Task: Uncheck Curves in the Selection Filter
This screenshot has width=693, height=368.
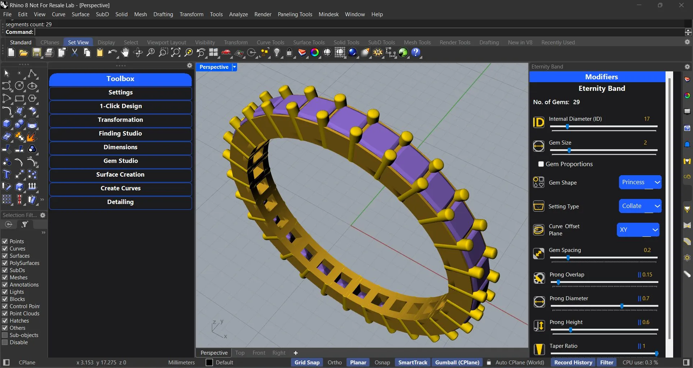Action: [x=5, y=249]
